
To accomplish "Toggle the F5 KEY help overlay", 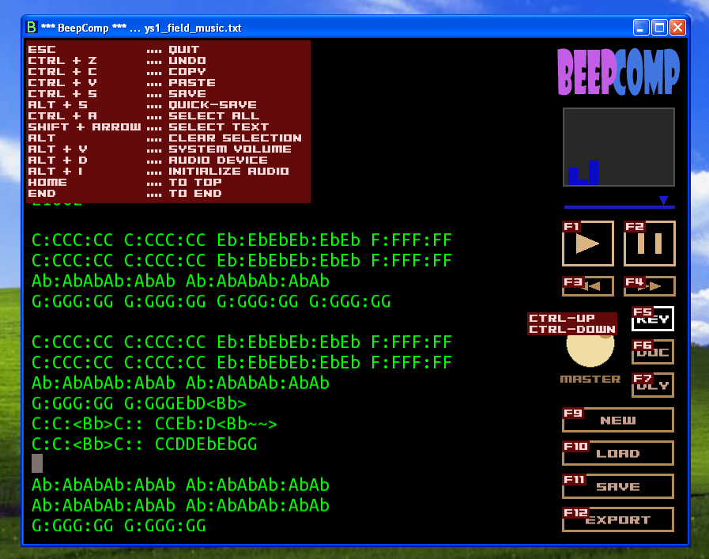I will (653, 319).
